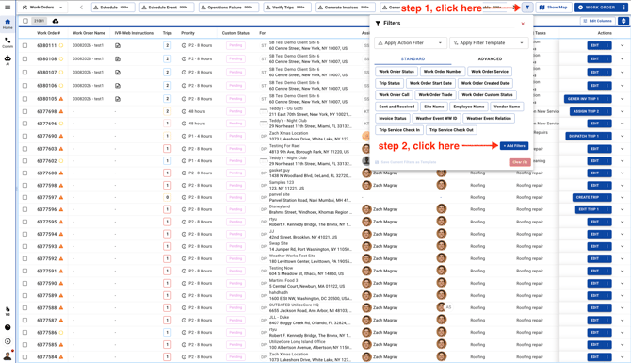Click the Show Map button
Viewport: 631px width, 363px height.
pyautogui.click(x=554, y=8)
